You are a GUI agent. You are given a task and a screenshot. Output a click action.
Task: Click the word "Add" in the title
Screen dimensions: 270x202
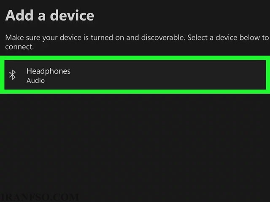click(19, 16)
